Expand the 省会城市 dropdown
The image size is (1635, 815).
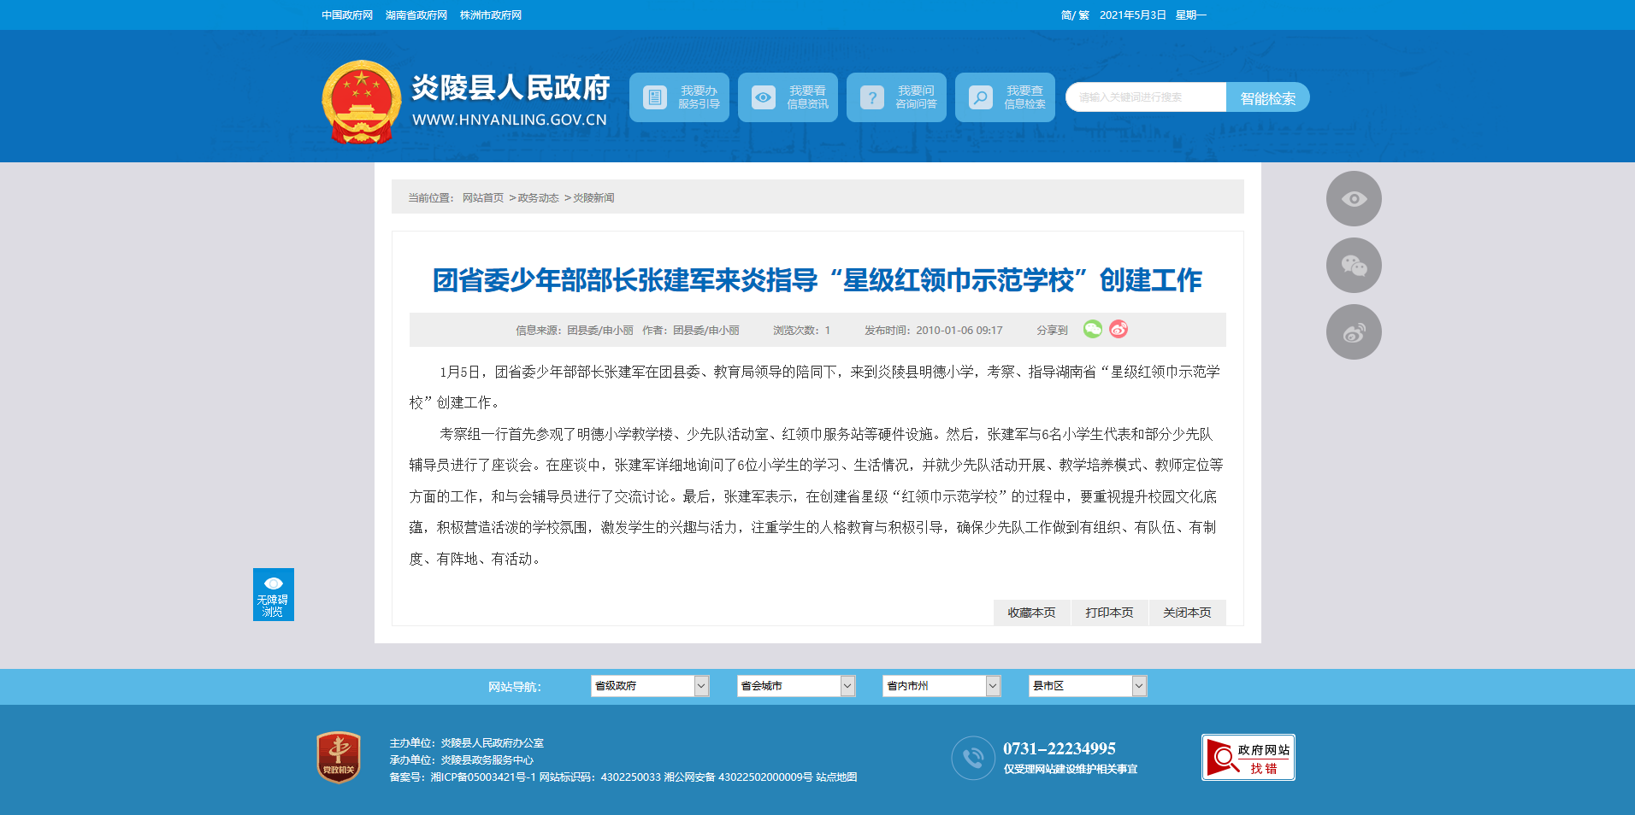796,686
